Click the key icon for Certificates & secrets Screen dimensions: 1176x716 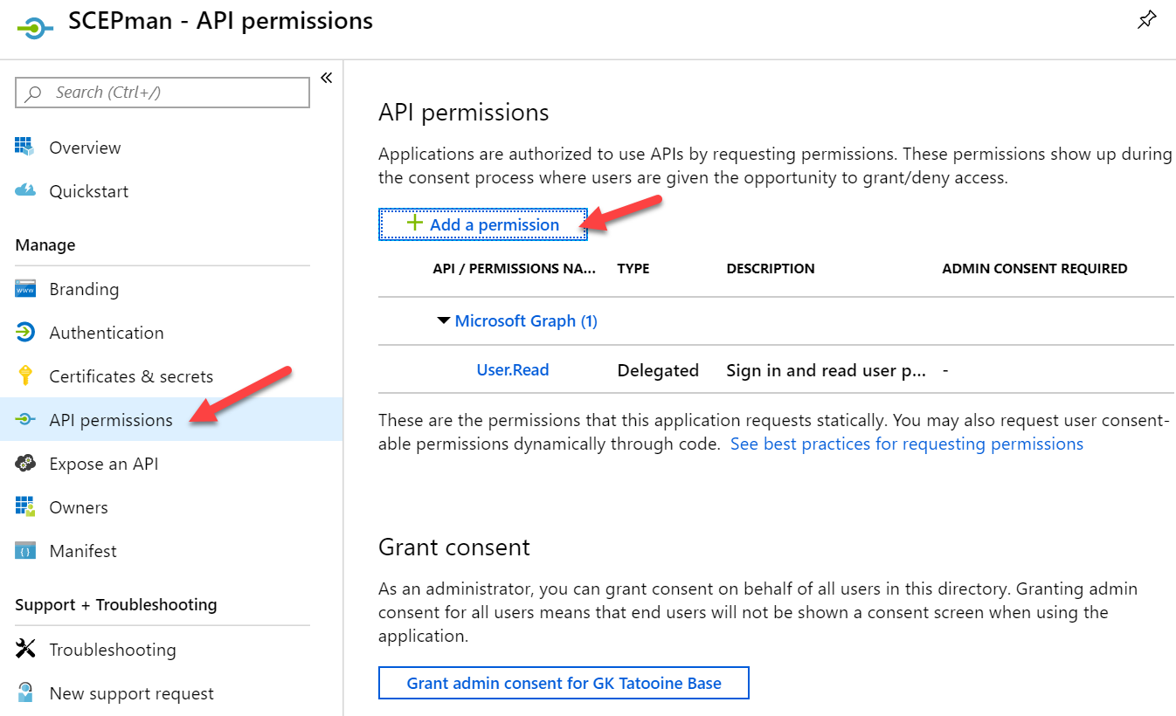coord(25,376)
